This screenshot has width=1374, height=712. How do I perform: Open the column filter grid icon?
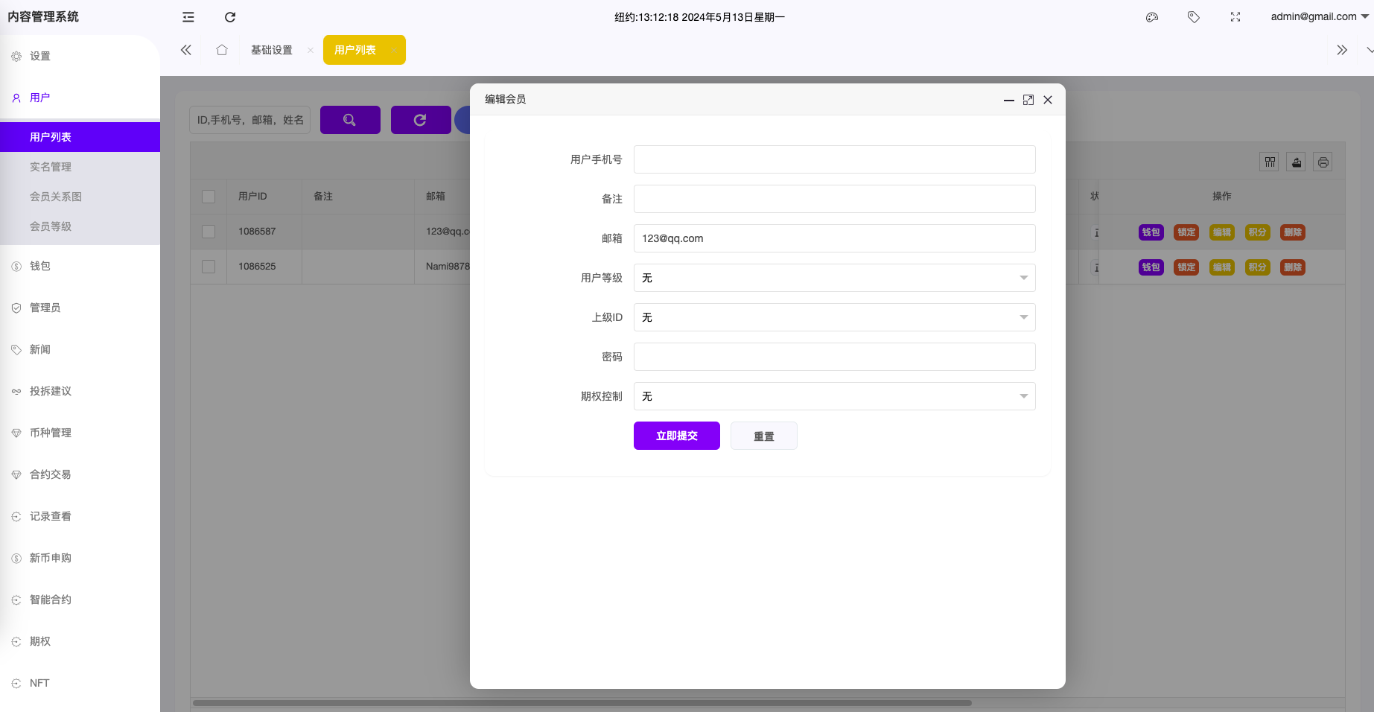[x=1270, y=162]
